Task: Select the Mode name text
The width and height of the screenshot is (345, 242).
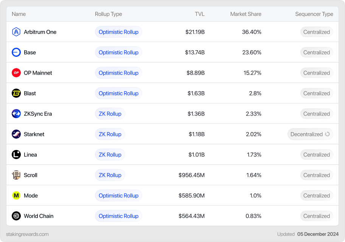Action: coord(31,195)
